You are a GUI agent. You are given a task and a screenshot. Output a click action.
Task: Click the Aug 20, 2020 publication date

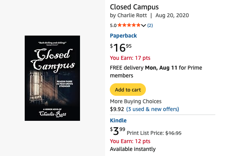click(x=172, y=15)
